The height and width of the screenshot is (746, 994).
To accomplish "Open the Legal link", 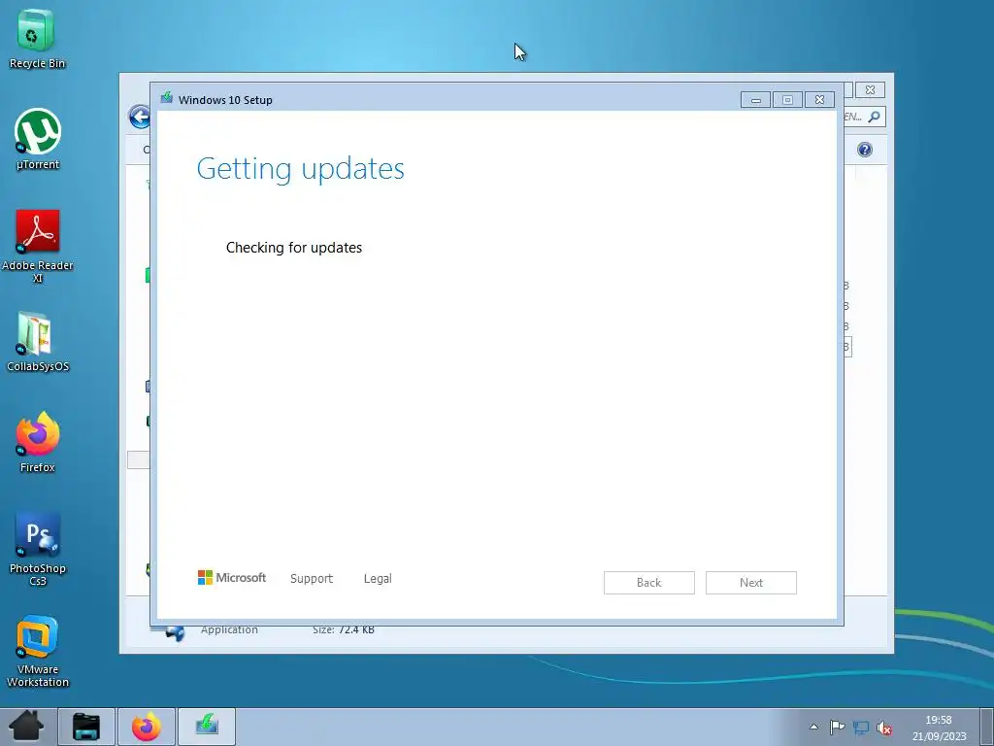I will click(378, 579).
